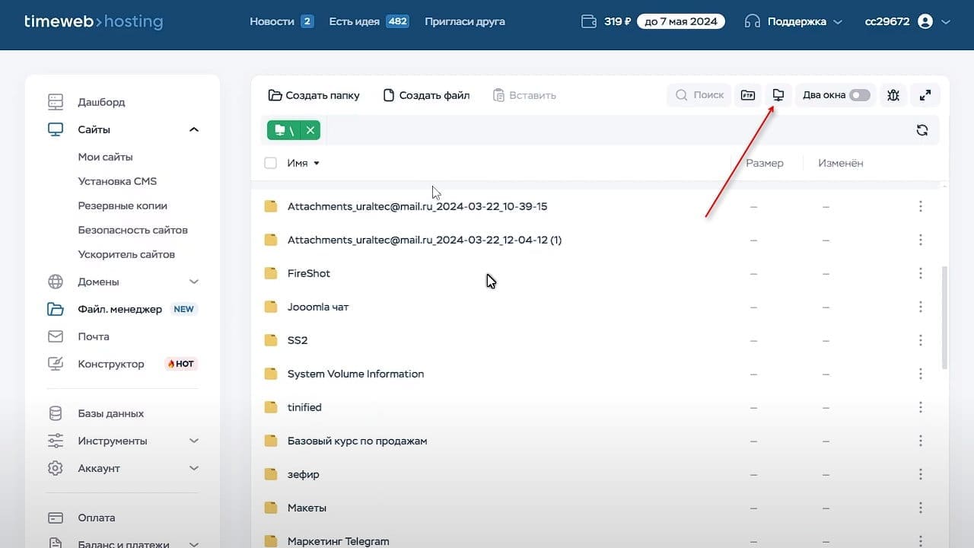974x548 pixels.
Task: Collapse the Сайты section chevron
Action: [x=193, y=129]
